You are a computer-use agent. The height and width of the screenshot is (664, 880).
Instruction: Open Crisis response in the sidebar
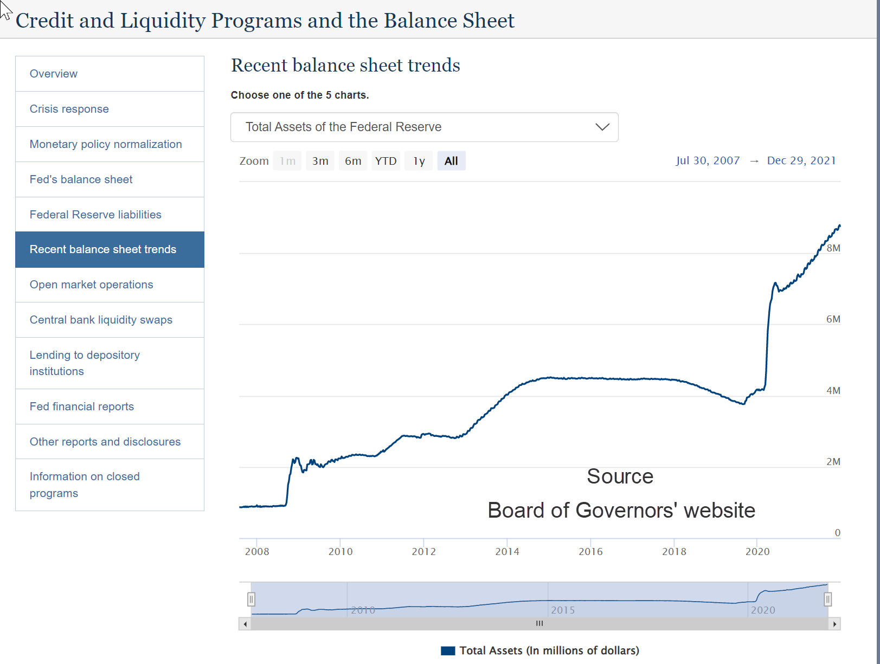(69, 109)
